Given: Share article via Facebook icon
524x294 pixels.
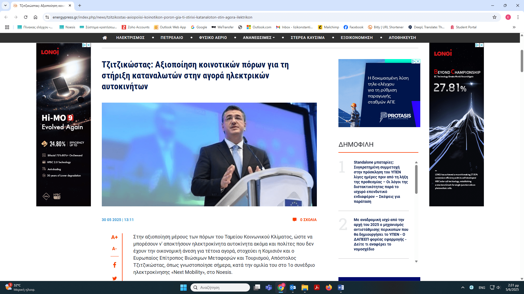Looking at the screenshot, I should click(115, 265).
